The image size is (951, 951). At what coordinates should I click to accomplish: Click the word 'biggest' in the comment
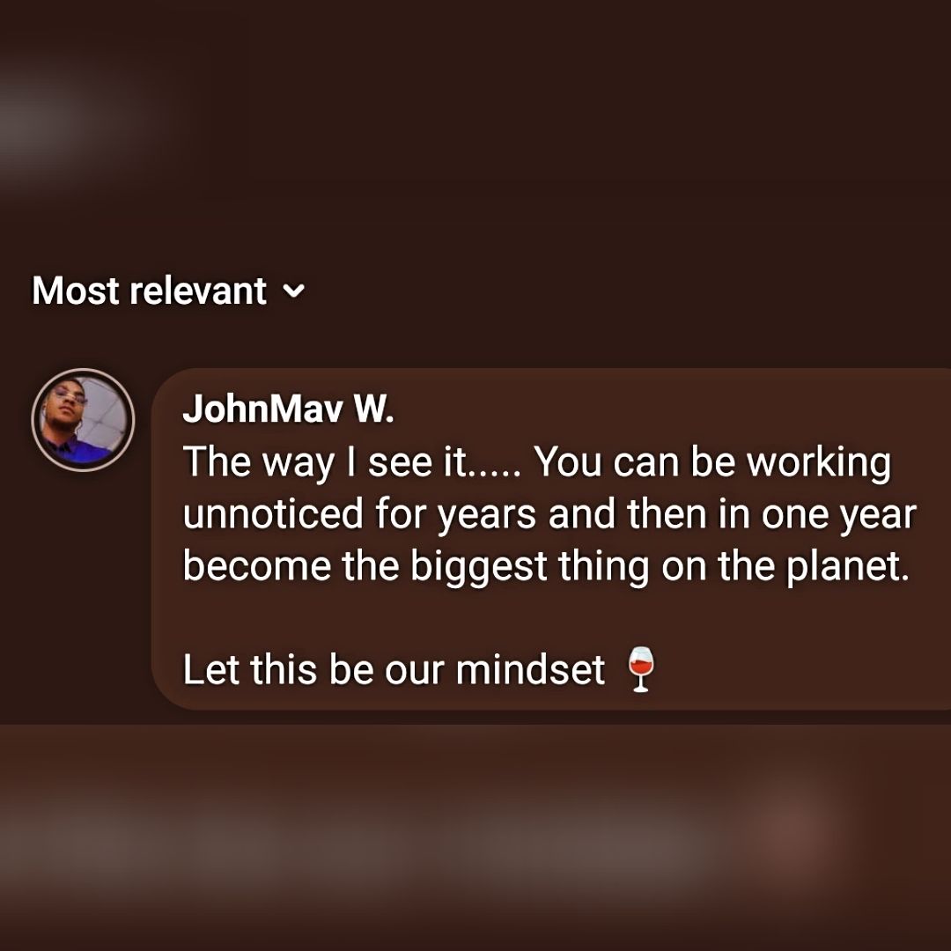(478, 568)
